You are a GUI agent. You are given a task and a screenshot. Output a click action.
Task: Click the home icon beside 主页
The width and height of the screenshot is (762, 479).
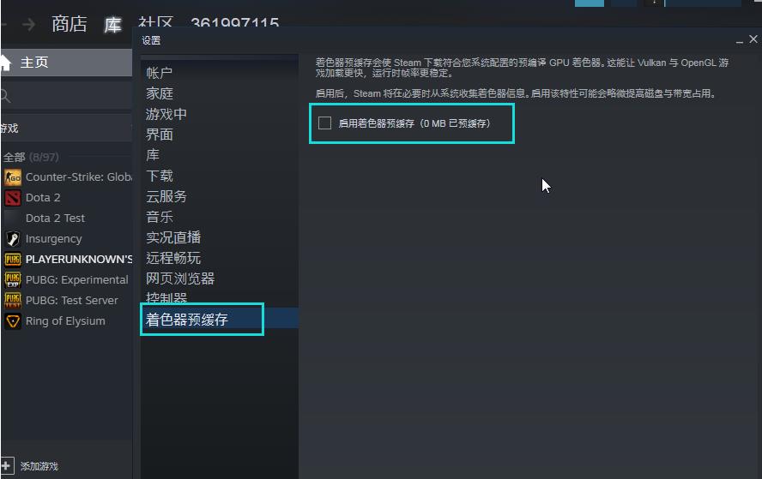click(5, 63)
